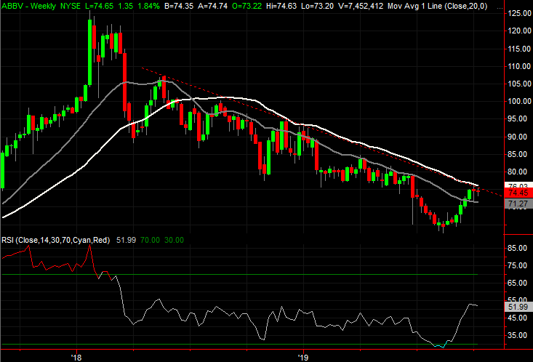
Task: Select the white 76.03 price tag on the axis
Action: [x=517, y=186]
